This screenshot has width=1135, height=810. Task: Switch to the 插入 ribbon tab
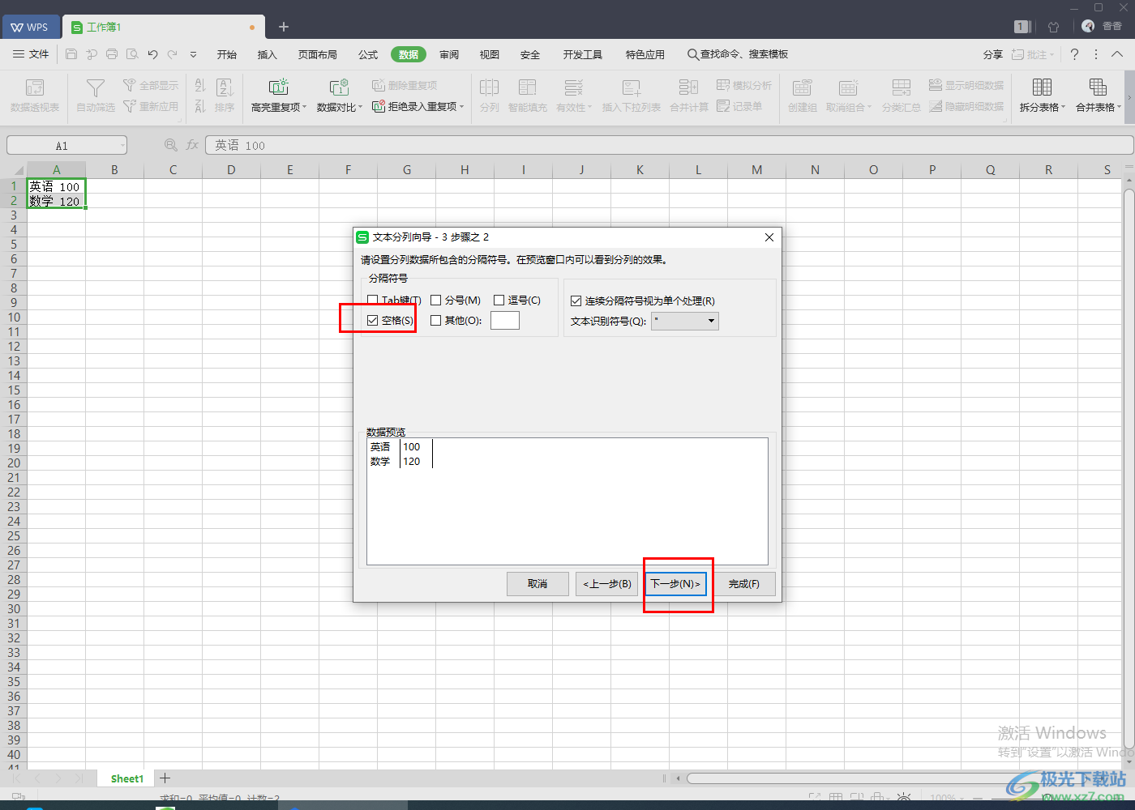click(x=267, y=54)
